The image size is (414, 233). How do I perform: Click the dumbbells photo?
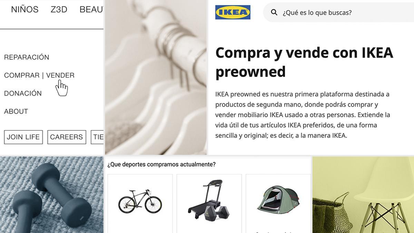coord(52,195)
